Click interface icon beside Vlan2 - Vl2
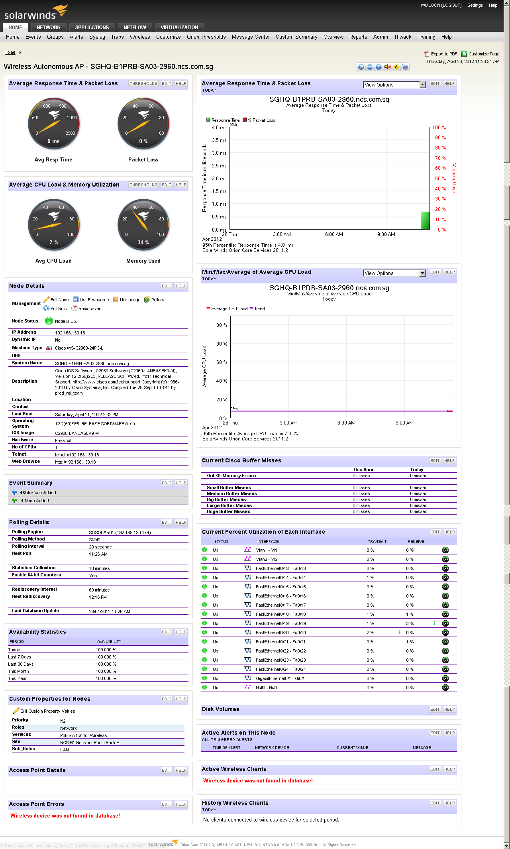The width and height of the screenshot is (510, 849). click(247, 559)
